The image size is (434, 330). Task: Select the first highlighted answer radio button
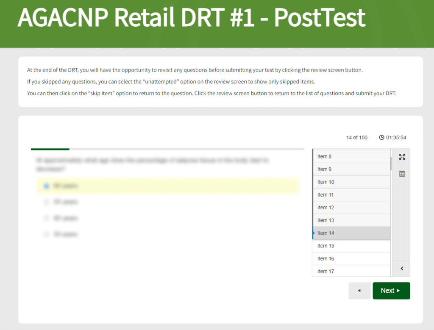(47, 186)
